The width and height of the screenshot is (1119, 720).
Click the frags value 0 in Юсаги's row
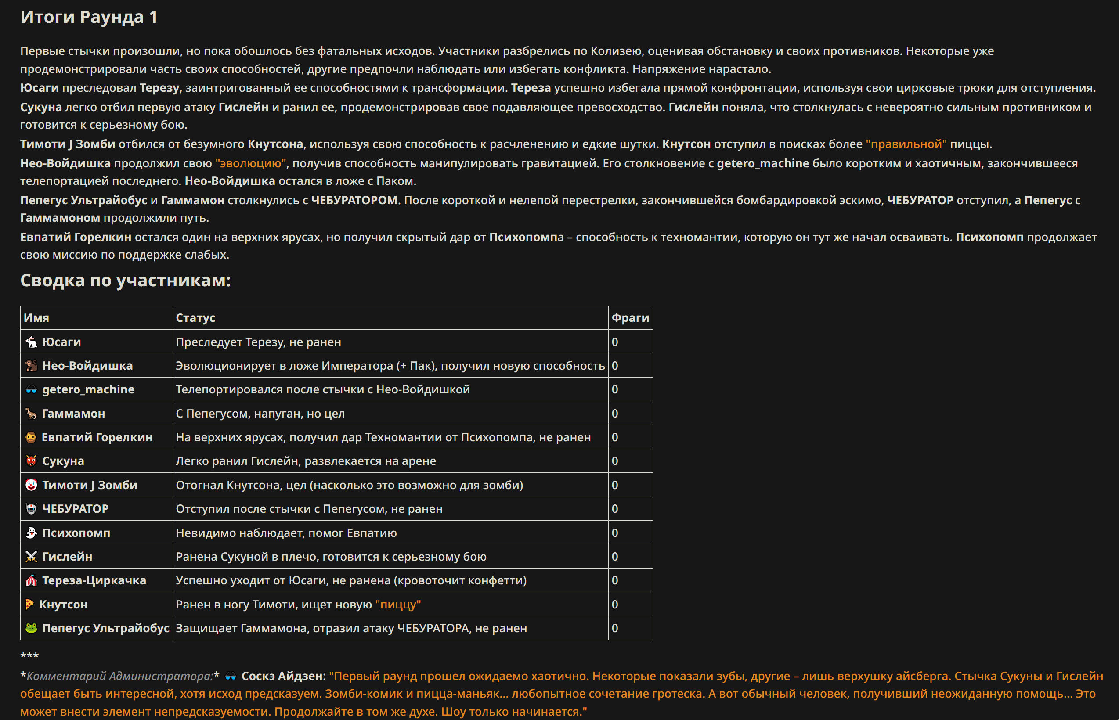615,342
